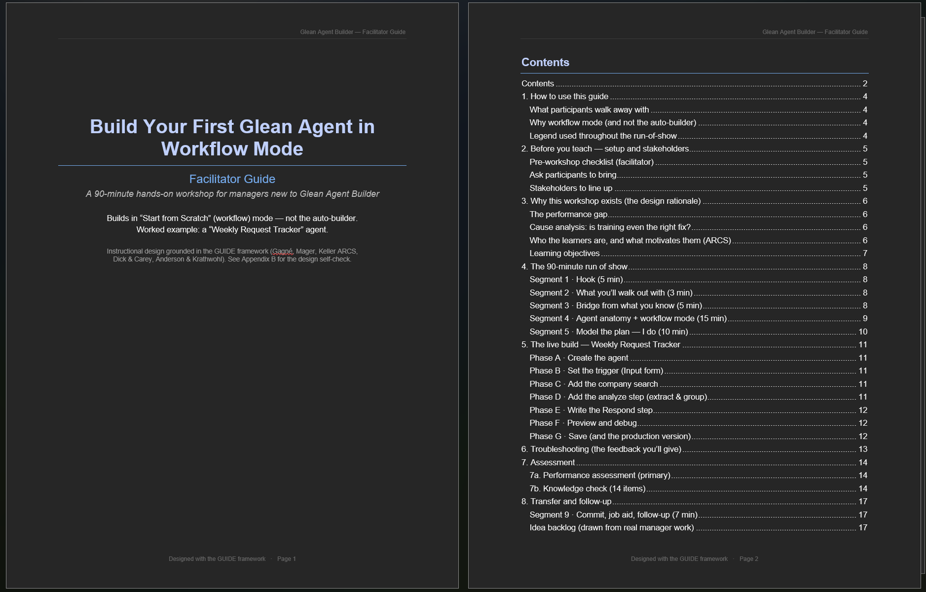Go to 'Why workflow mode (and not the auto-builder)'
Screen dimensions: 926x592
coord(698,123)
